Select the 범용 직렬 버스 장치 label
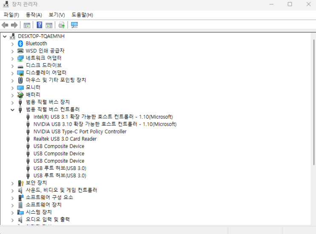The height and width of the screenshot is (234, 316). tap(48, 102)
